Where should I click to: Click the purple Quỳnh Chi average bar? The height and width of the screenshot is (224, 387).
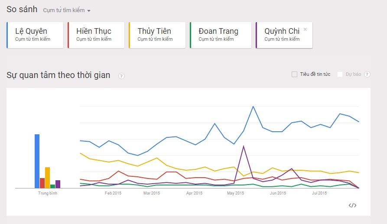pyautogui.click(x=58, y=184)
